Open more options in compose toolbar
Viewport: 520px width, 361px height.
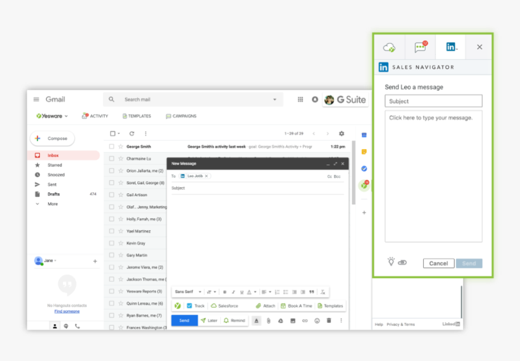click(341, 320)
